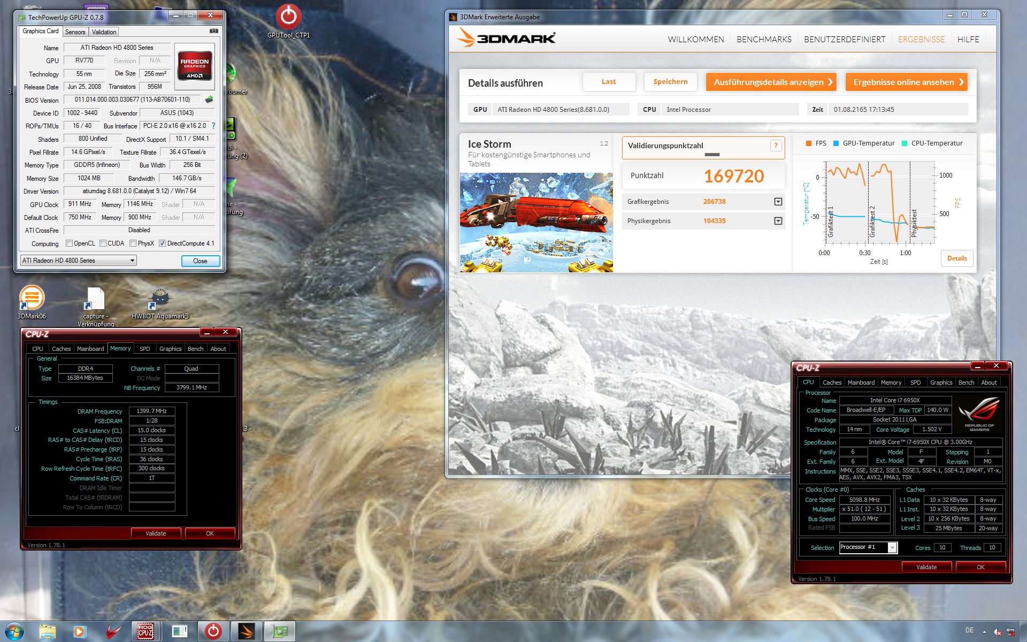
Task: Select the Mainboard tab in the Memory CPU-Z window
Action: coord(90,349)
